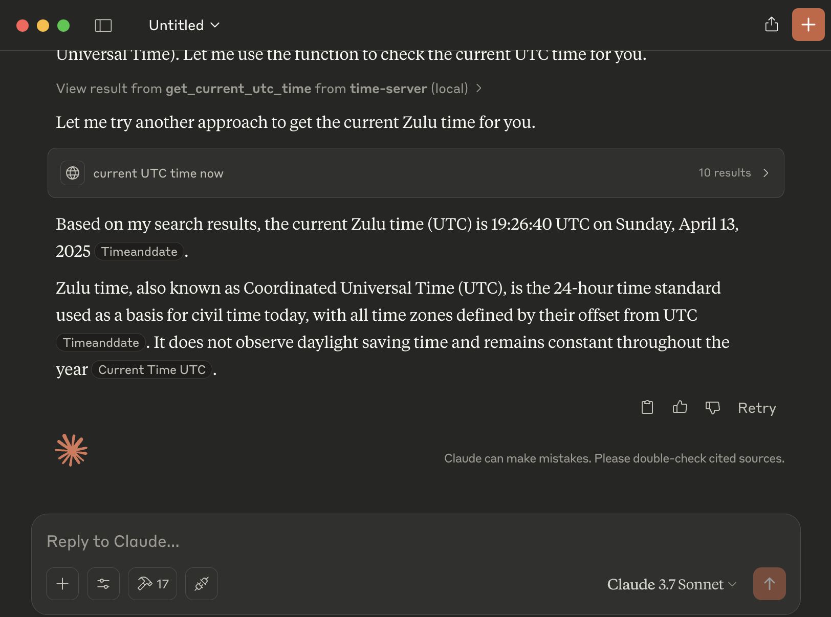Click the globe icon beside the search query
This screenshot has width=831, height=617.
click(73, 173)
